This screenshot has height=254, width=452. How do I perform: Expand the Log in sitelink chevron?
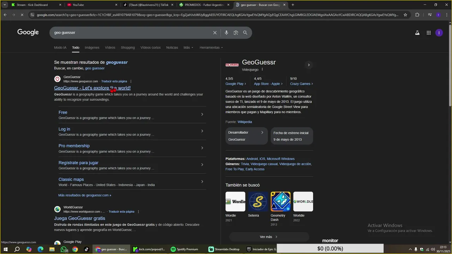point(202,131)
